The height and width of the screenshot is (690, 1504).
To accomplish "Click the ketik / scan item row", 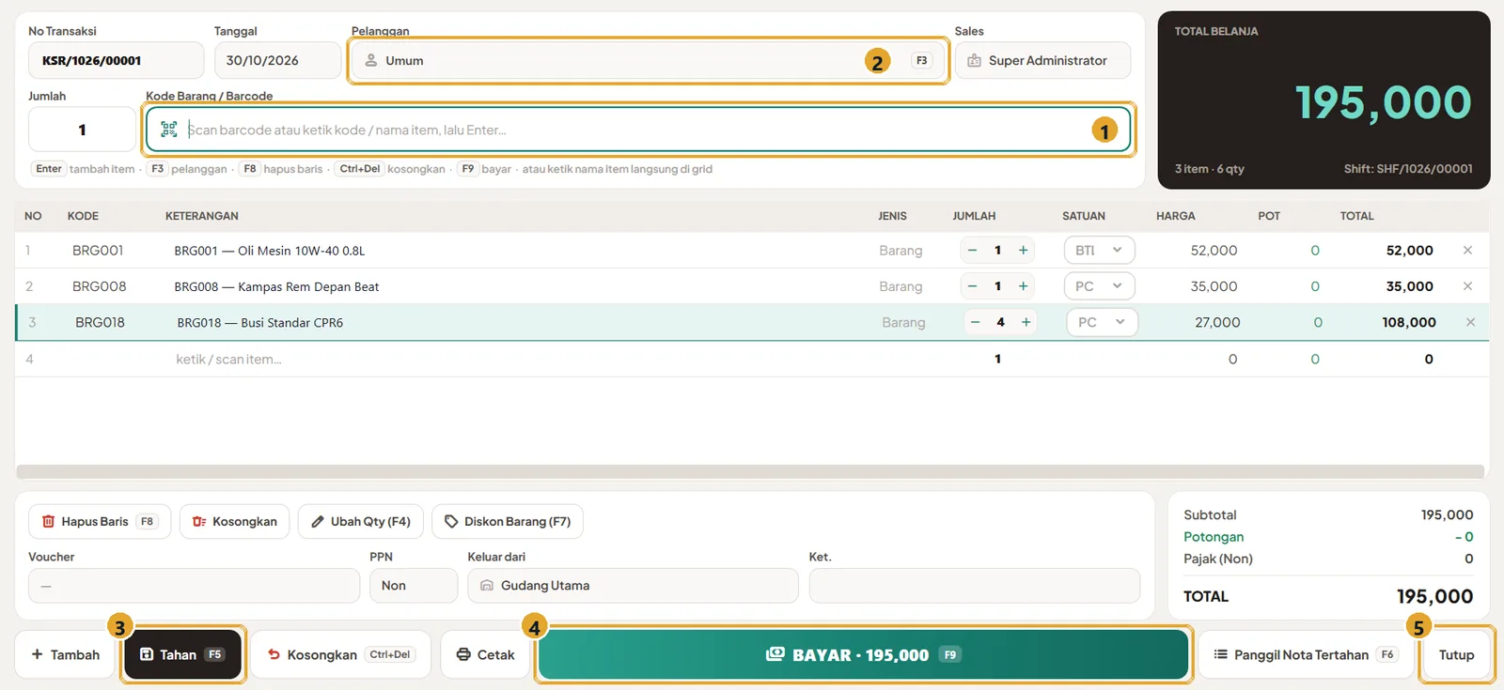I will point(752,359).
